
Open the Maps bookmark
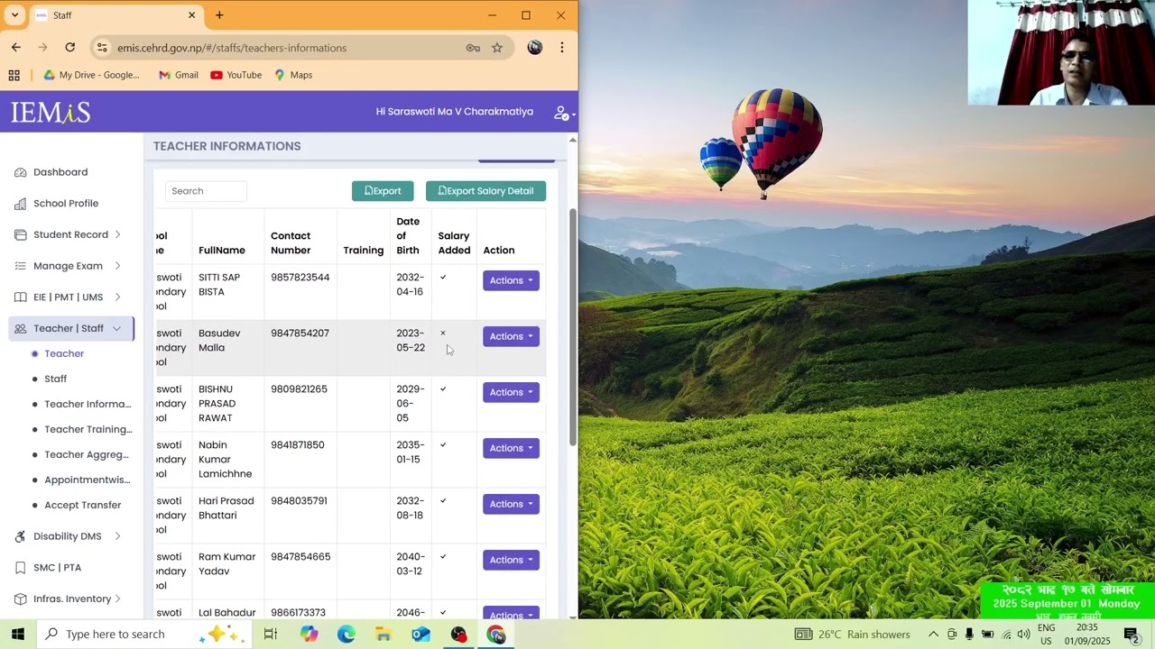pyautogui.click(x=293, y=75)
